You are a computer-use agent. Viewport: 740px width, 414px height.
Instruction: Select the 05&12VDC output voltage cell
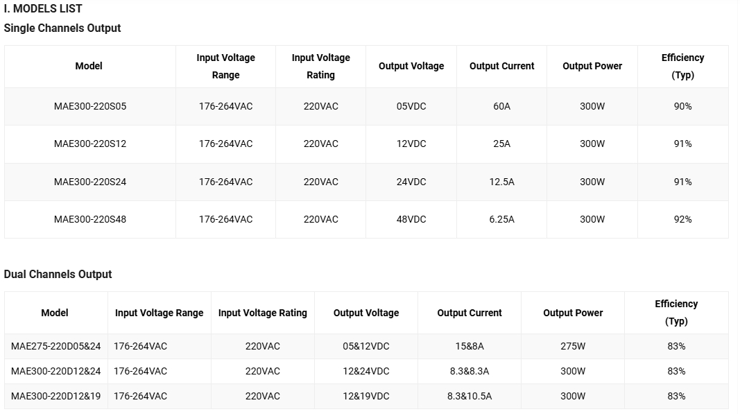[x=365, y=346]
